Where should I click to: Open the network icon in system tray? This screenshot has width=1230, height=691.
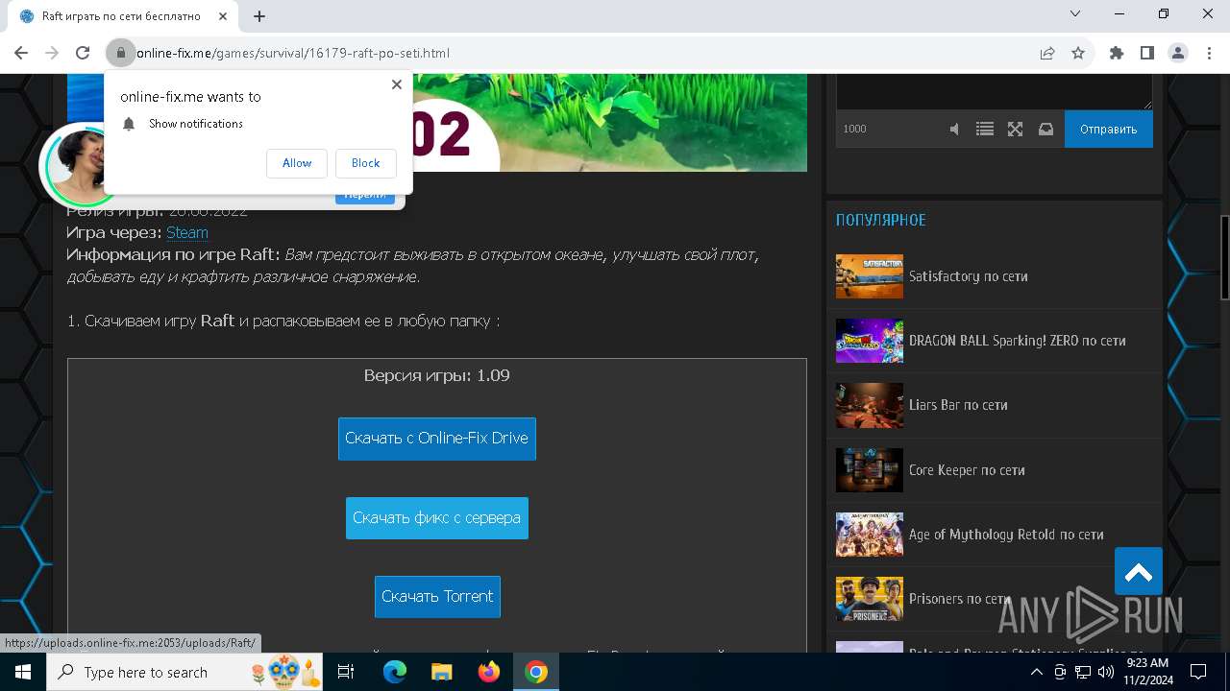click(1083, 673)
